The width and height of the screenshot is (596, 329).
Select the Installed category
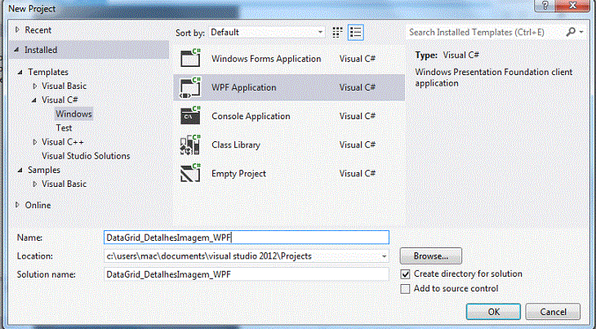(x=89, y=50)
